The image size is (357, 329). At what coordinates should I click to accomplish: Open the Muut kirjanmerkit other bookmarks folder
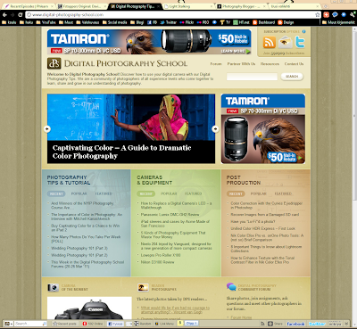(x=338, y=22)
